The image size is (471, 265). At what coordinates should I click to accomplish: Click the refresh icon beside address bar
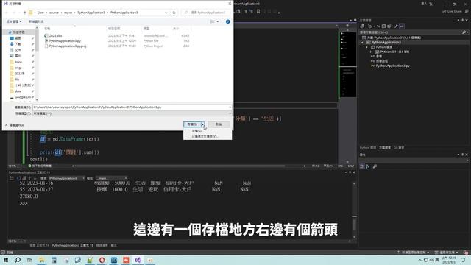tap(174, 13)
